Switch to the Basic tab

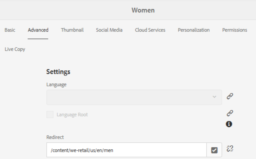10,30
